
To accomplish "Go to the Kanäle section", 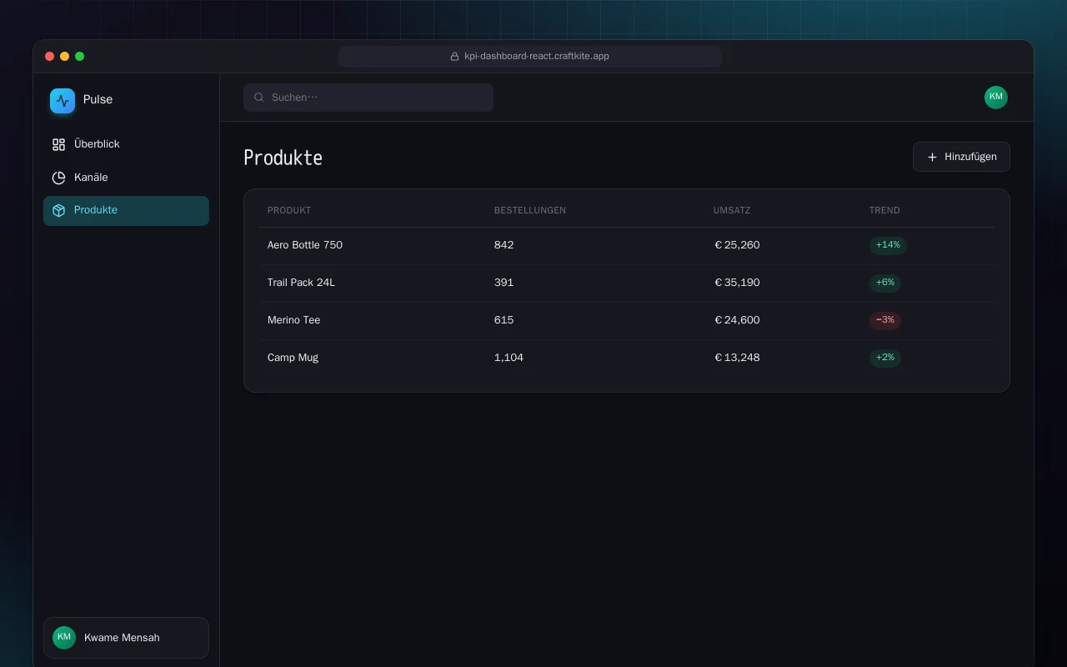I will (126, 178).
